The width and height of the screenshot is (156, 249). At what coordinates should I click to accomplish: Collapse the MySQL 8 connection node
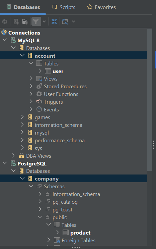[5, 40]
